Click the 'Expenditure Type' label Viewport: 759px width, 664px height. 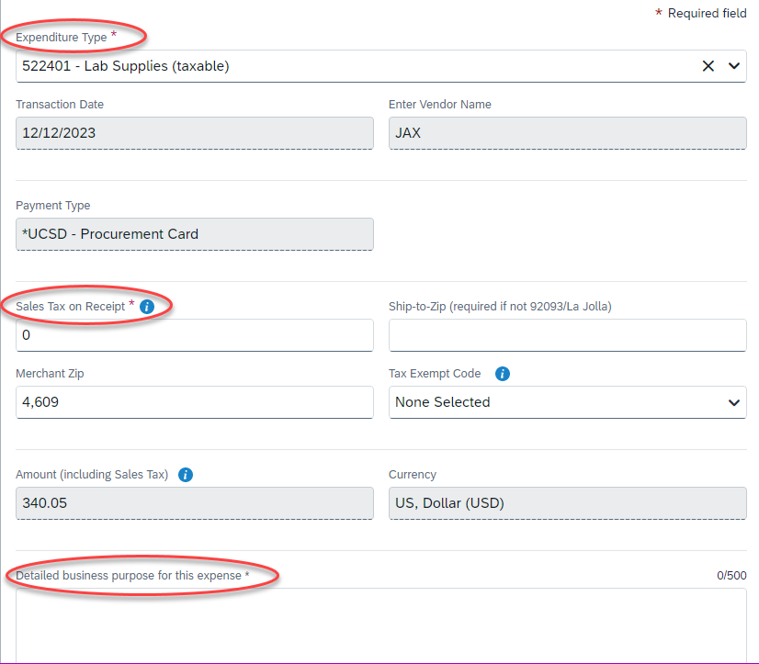click(x=62, y=37)
